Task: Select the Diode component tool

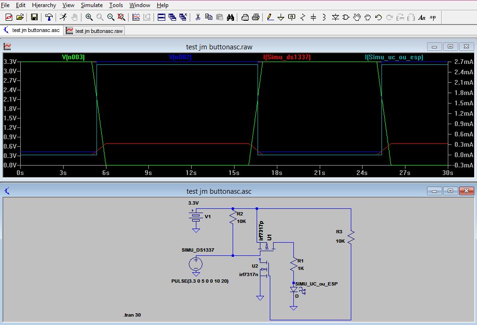Action: pos(335,17)
